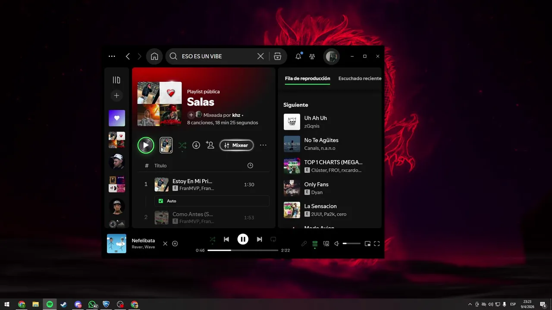552x310 pixels.
Task: Click the Mixear button
Action: 236,145
